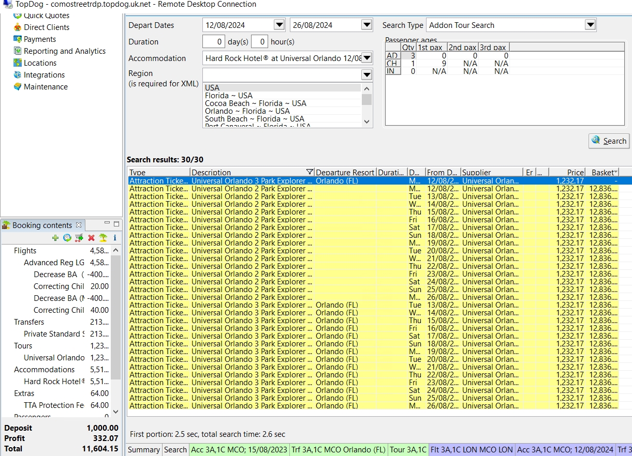Switch to the Summary tab
This screenshot has width=632, height=456.
click(x=144, y=450)
